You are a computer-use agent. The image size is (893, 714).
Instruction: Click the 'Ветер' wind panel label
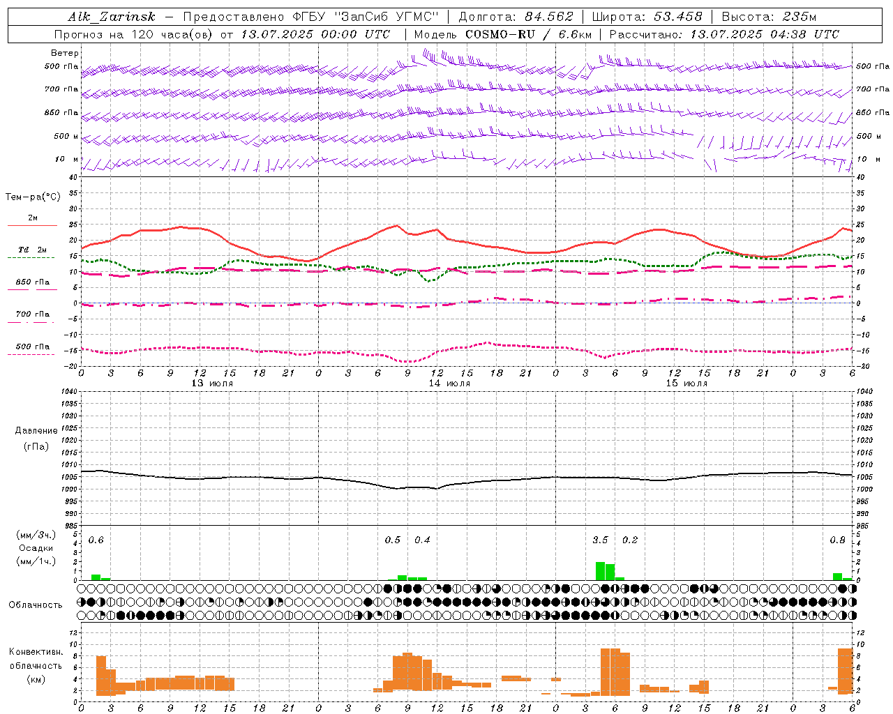[65, 53]
